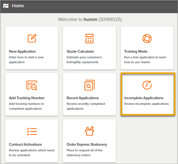This screenshot has width=178, height=164.
Task: Click text 'Review recently completed applications'
Action: pyautogui.click(x=86, y=106)
